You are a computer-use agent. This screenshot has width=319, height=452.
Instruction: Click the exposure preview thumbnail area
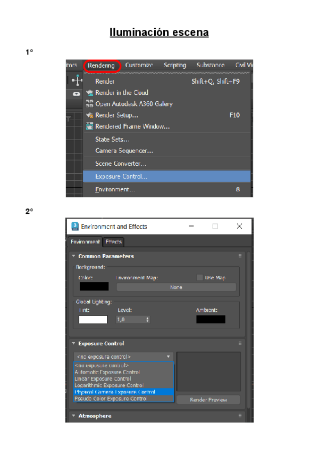coord(208,372)
